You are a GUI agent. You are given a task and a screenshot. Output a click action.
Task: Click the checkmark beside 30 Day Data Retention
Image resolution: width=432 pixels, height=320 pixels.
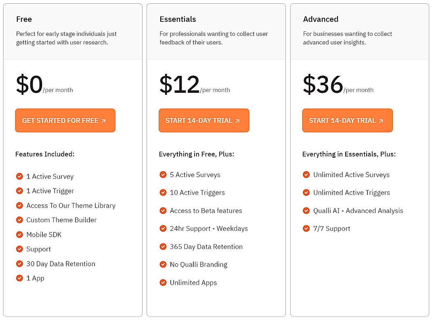(19, 264)
